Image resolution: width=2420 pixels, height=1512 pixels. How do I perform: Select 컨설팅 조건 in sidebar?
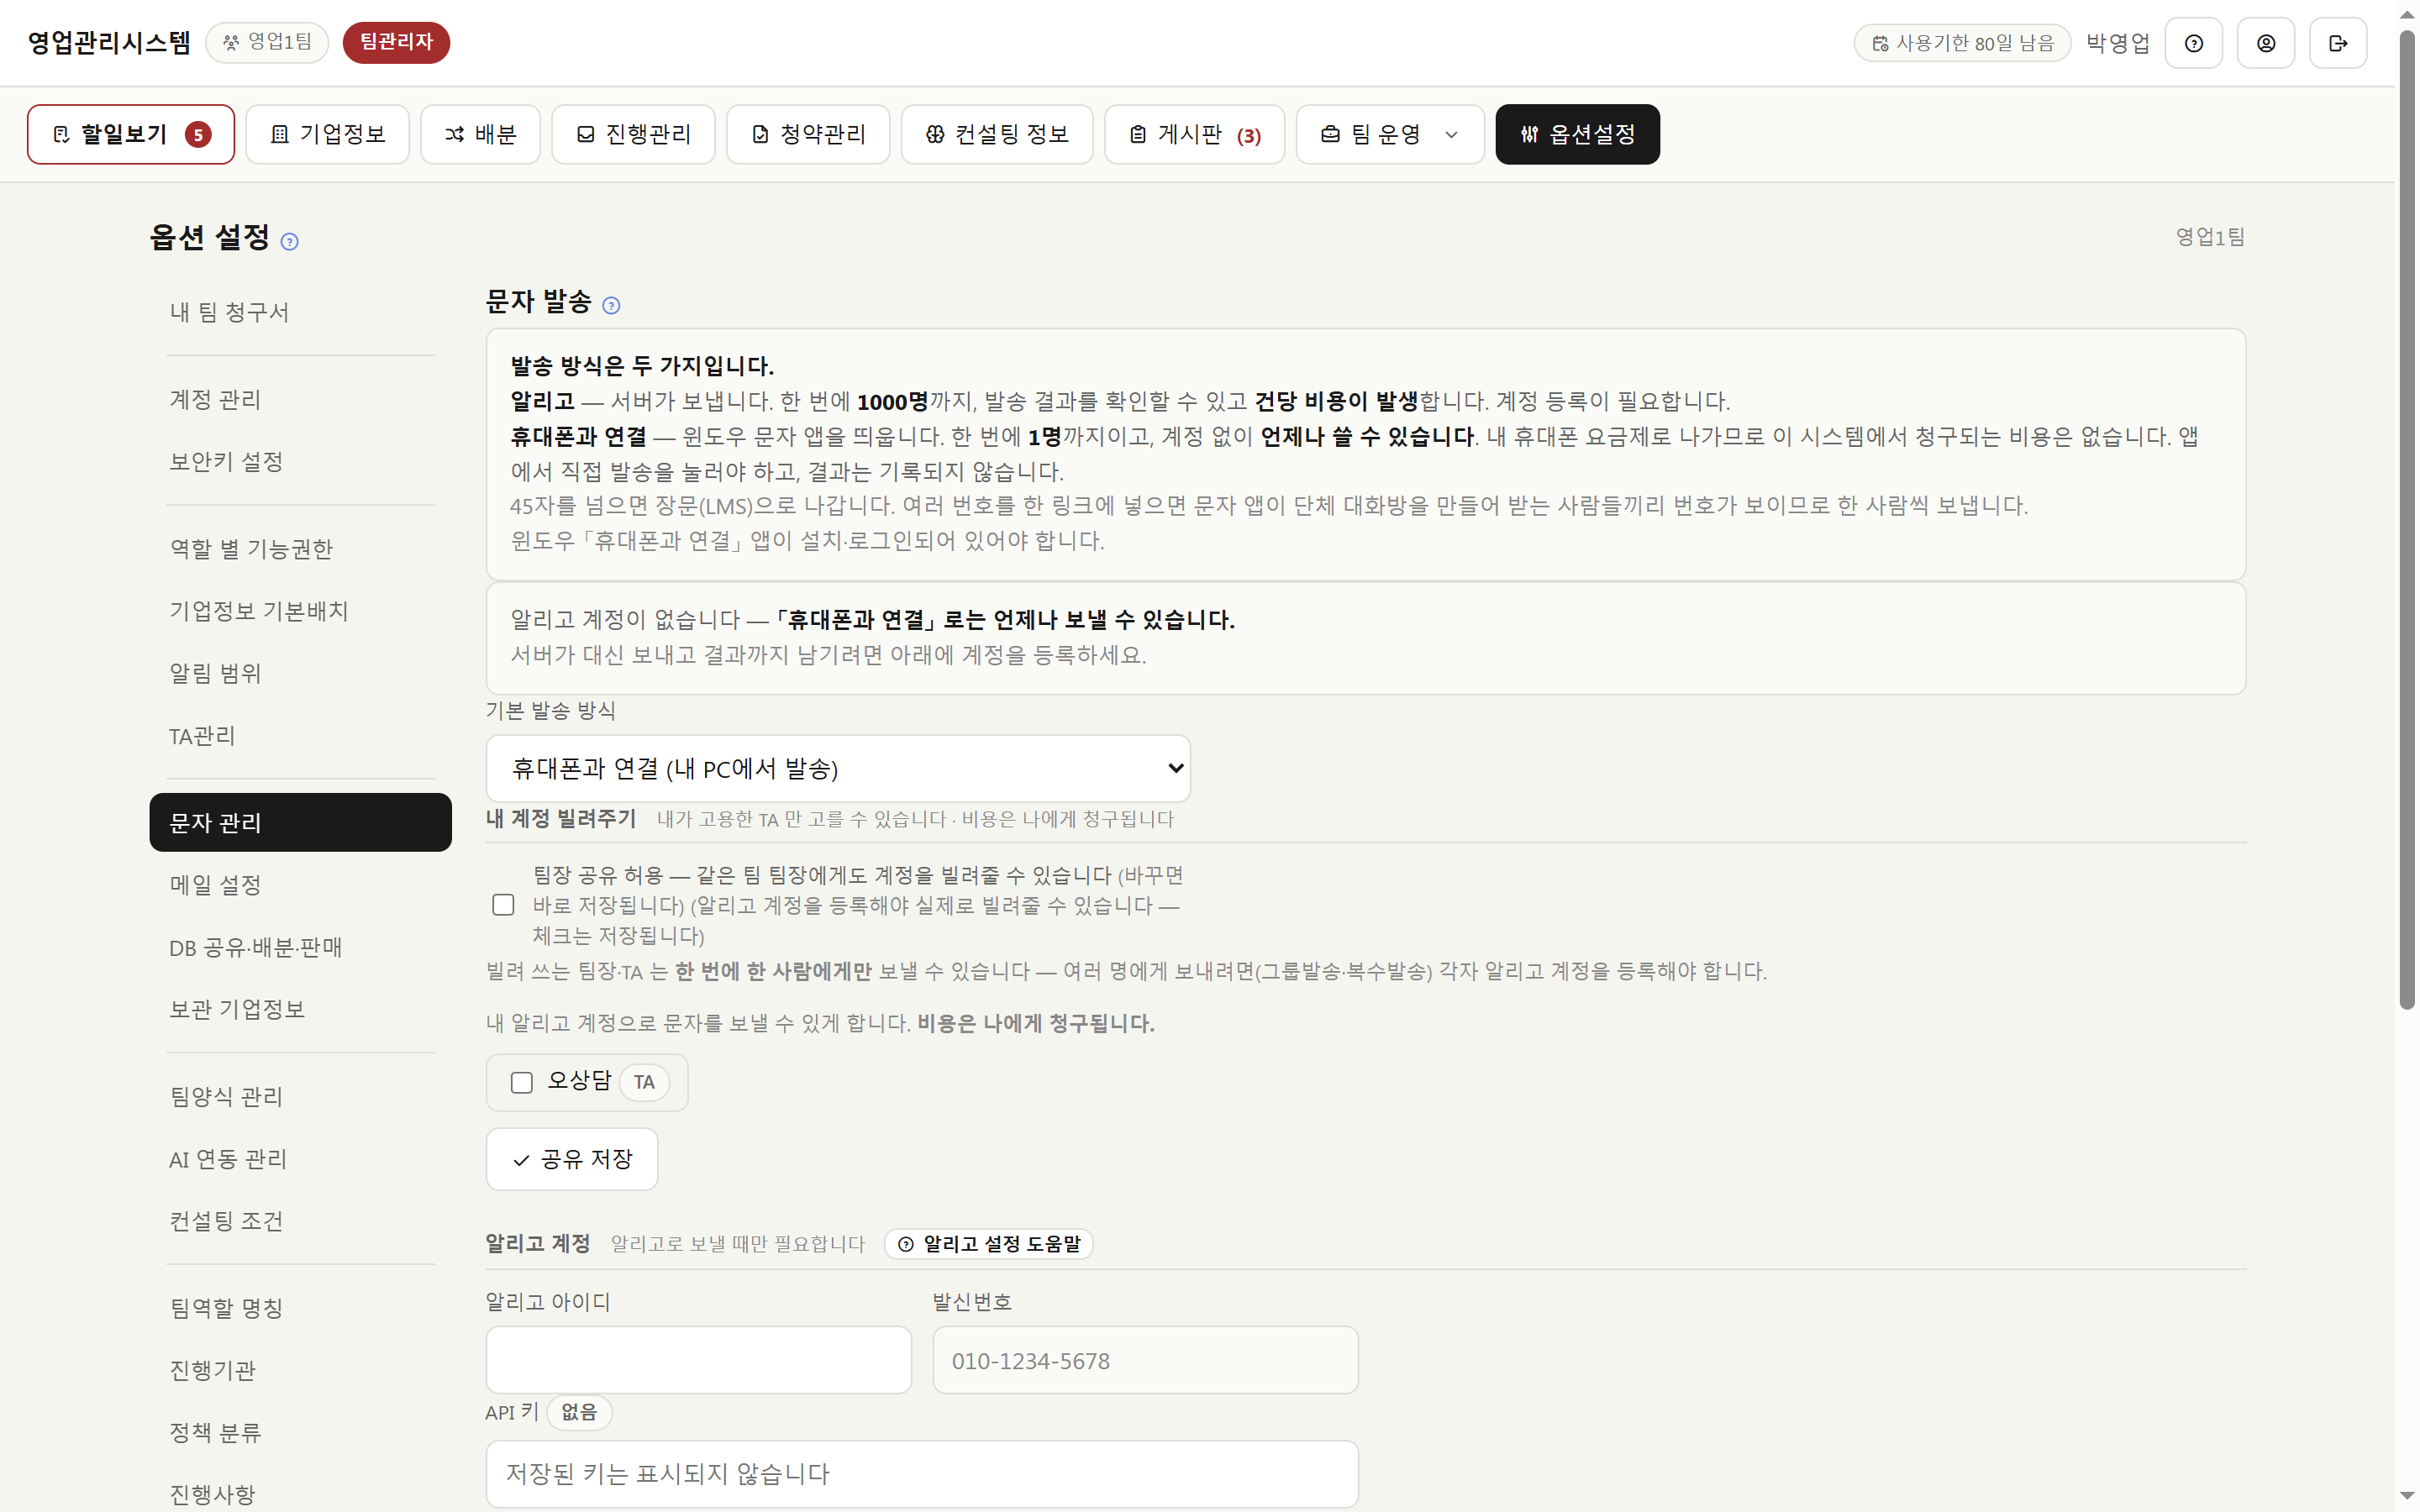coord(300,1221)
